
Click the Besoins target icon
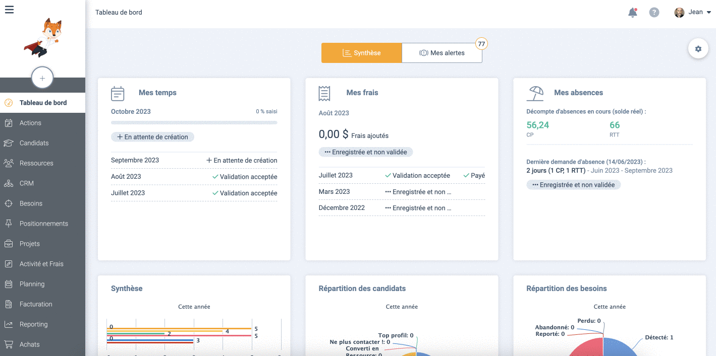tap(9, 203)
